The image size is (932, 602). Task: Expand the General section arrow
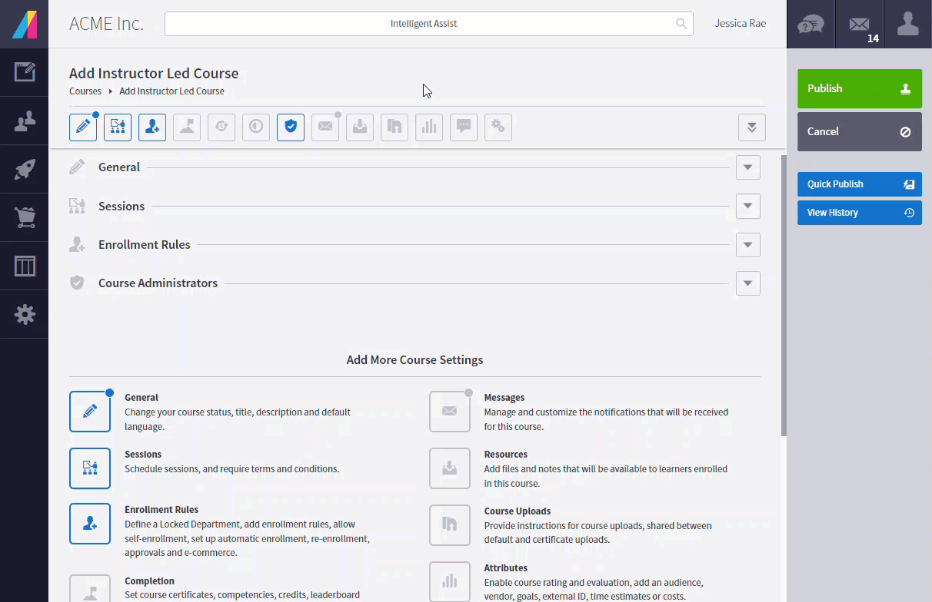[x=747, y=167]
